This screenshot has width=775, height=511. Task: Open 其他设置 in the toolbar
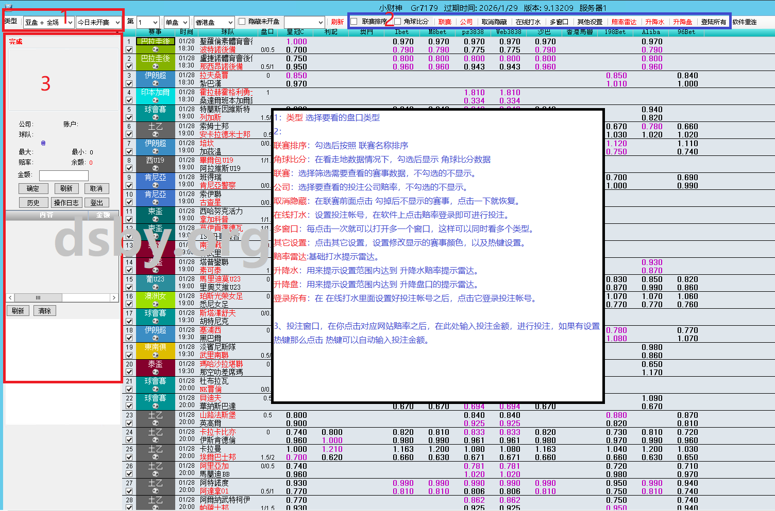(x=590, y=22)
